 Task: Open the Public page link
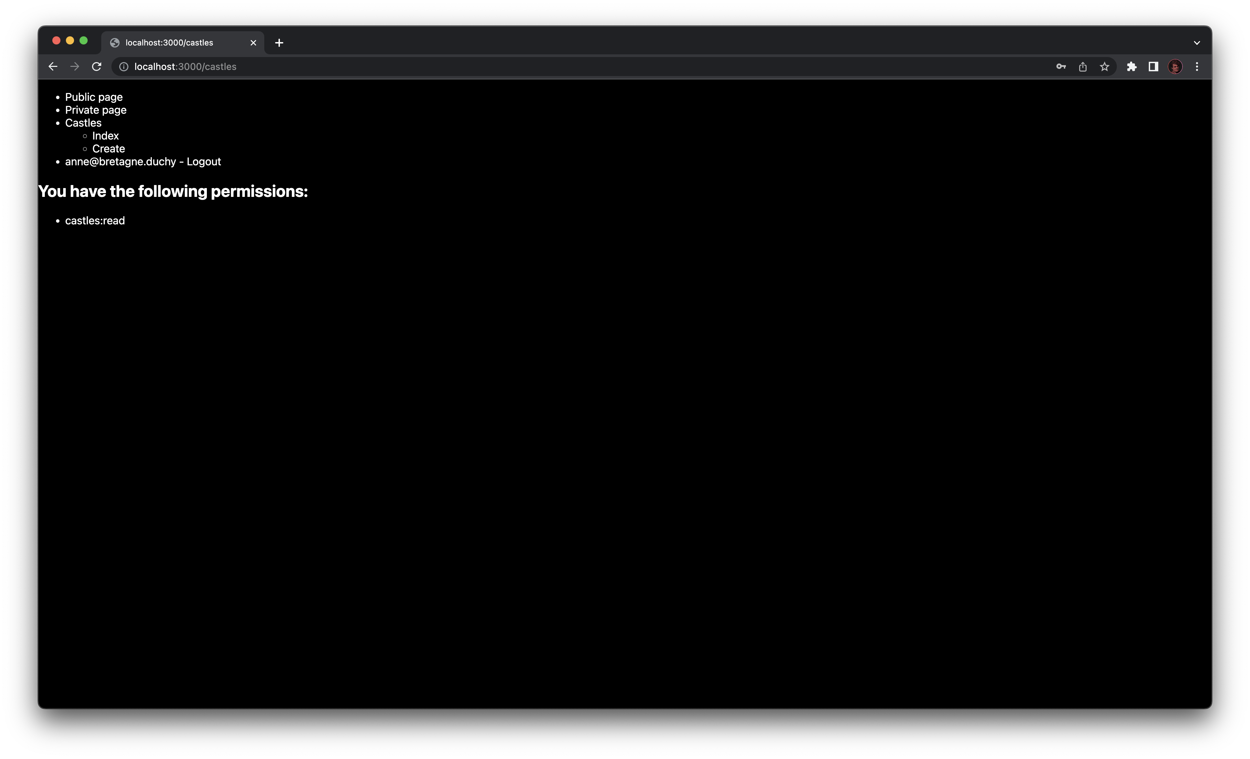coord(94,97)
